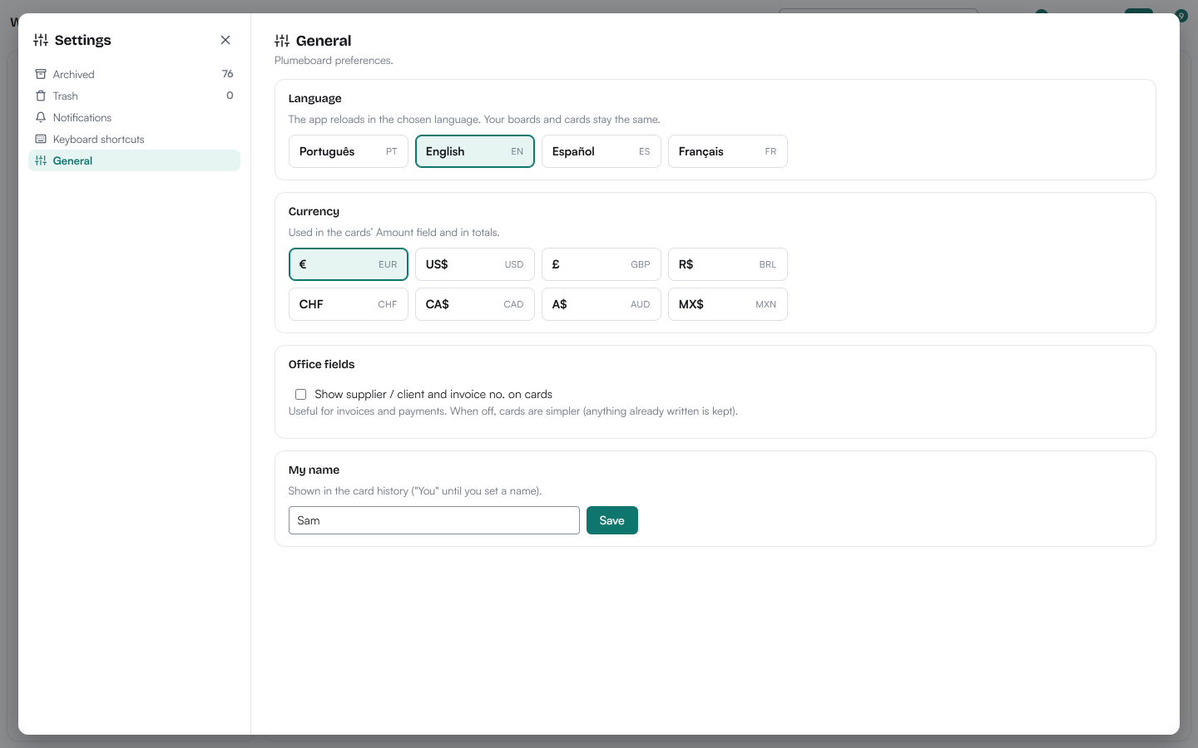Select the R$ BRL currency
The width and height of the screenshot is (1198, 748).
(x=728, y=264)
